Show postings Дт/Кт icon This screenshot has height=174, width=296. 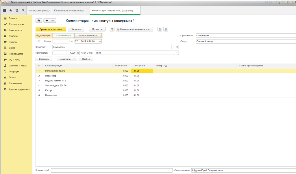click(x=112, y=29)
